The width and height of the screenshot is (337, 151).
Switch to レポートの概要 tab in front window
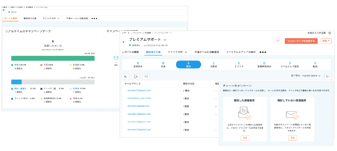click(130, 52)
